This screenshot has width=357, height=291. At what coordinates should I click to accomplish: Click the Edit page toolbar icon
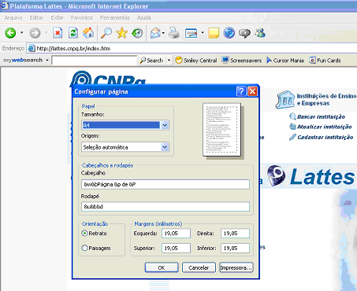[192, 33]
